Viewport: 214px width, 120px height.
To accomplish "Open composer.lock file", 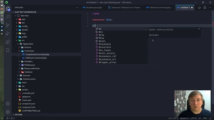I will pos(47,107).
